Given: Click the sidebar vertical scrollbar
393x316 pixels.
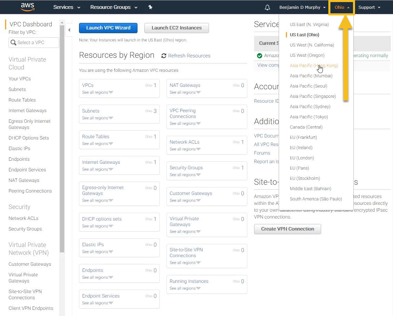Looking at the screenshot, I should coord(62,139).
